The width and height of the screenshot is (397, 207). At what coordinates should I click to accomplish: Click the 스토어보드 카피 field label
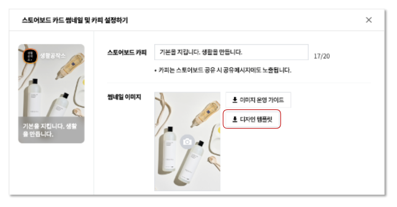[127, 52]
